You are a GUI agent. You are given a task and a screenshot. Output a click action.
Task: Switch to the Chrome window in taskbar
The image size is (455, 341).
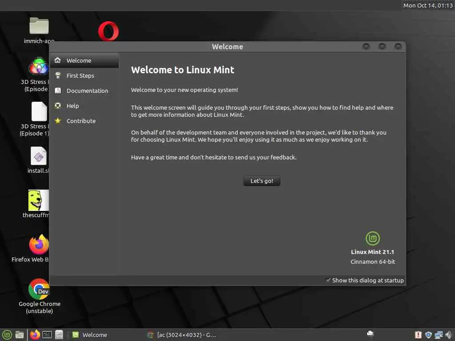point(182,335)
